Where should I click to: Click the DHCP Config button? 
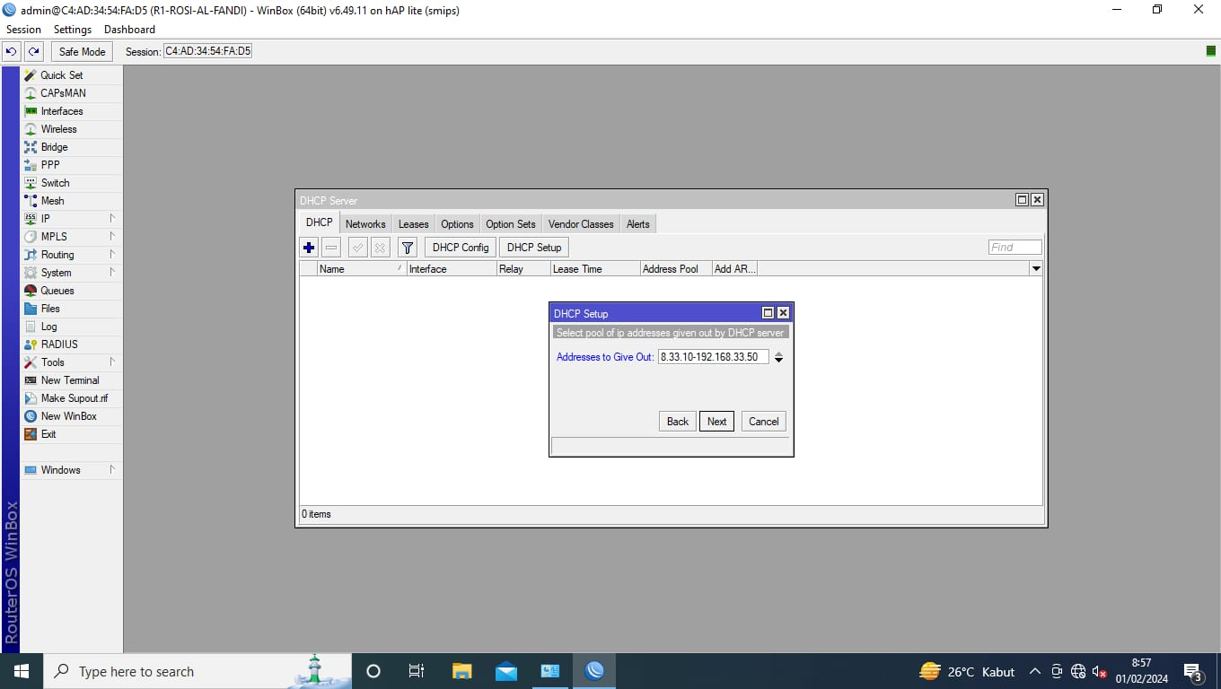click(461, 248)
